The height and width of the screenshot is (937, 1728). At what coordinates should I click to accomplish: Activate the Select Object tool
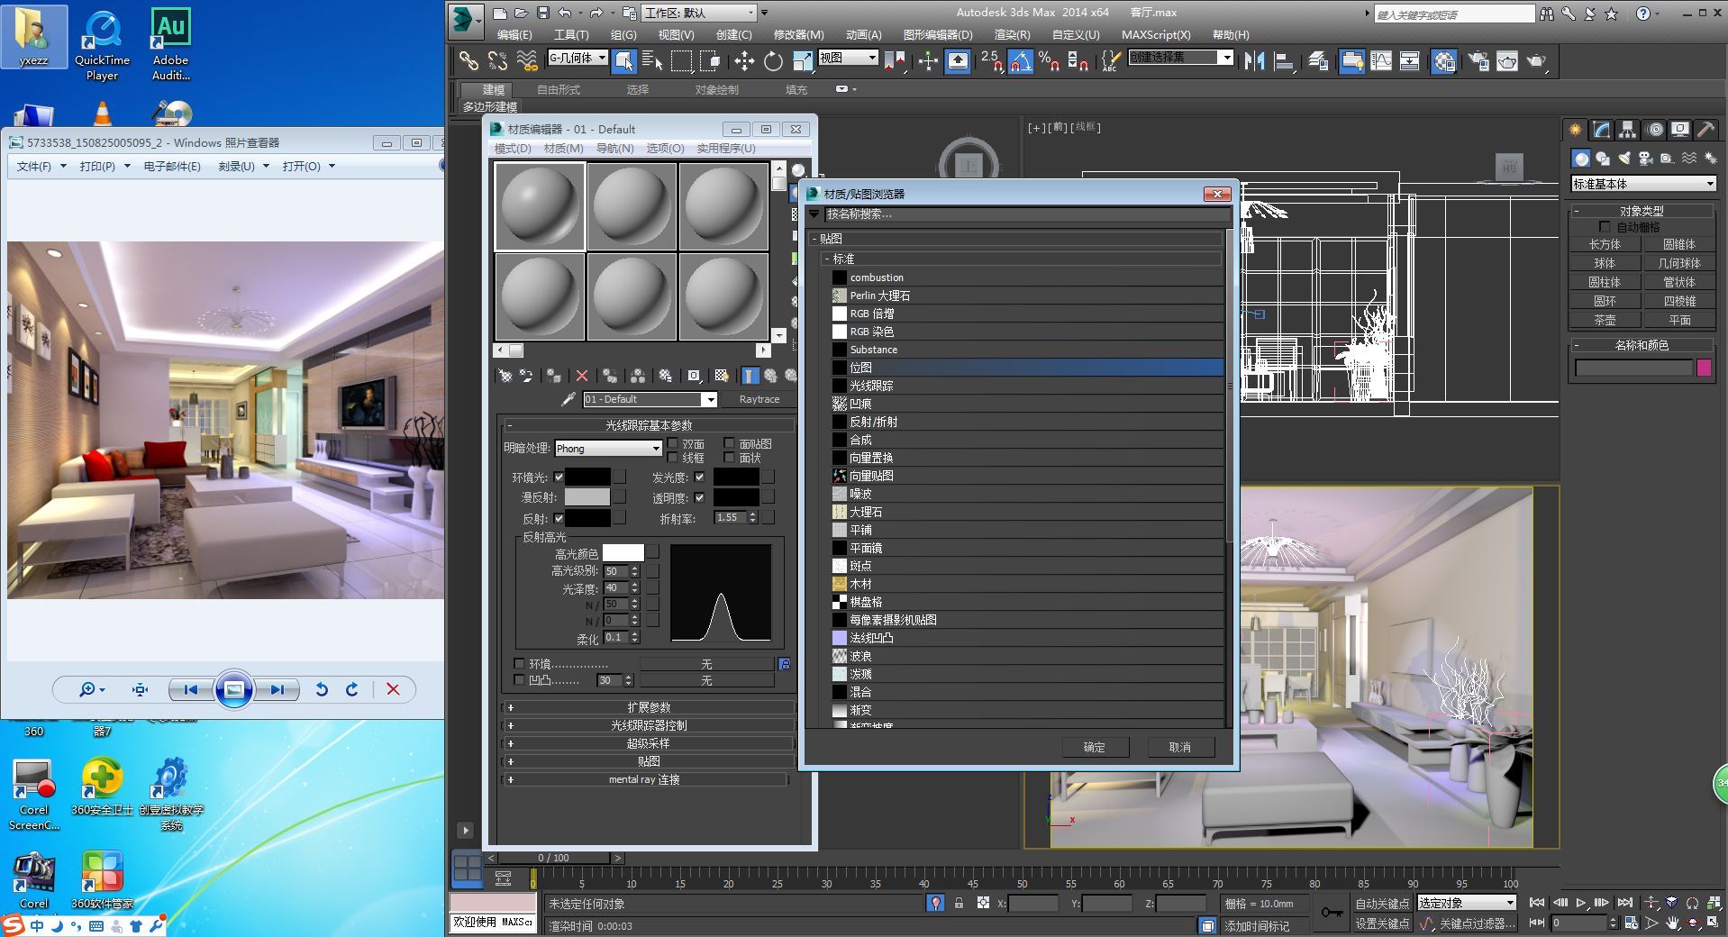pyautogui.click(x=624, y=60)
